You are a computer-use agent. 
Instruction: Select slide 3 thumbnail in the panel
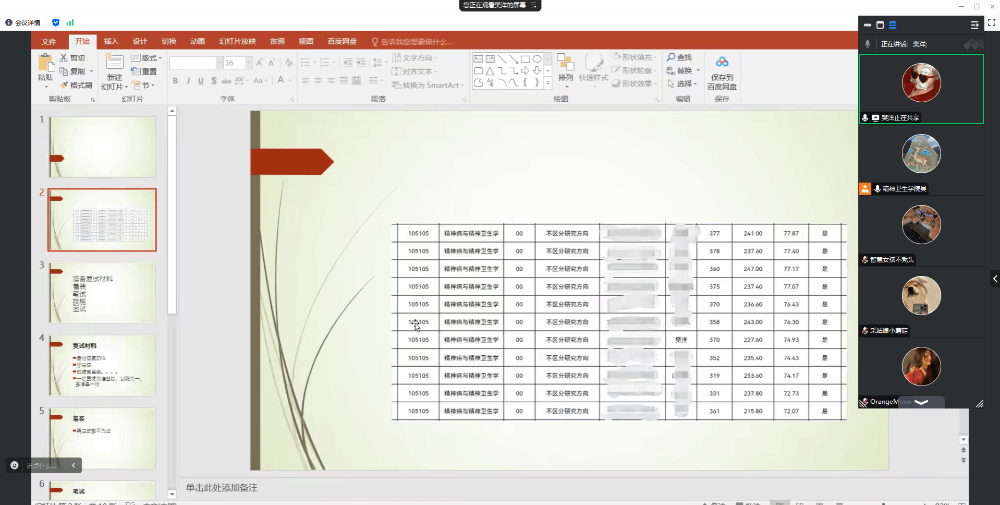[x=102, y=292]
